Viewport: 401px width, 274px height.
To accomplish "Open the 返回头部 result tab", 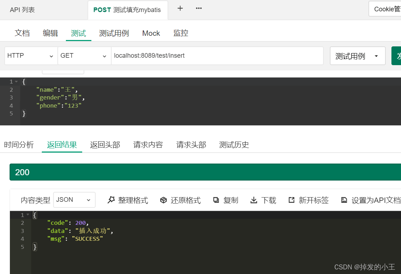I will tap(105, 145).
